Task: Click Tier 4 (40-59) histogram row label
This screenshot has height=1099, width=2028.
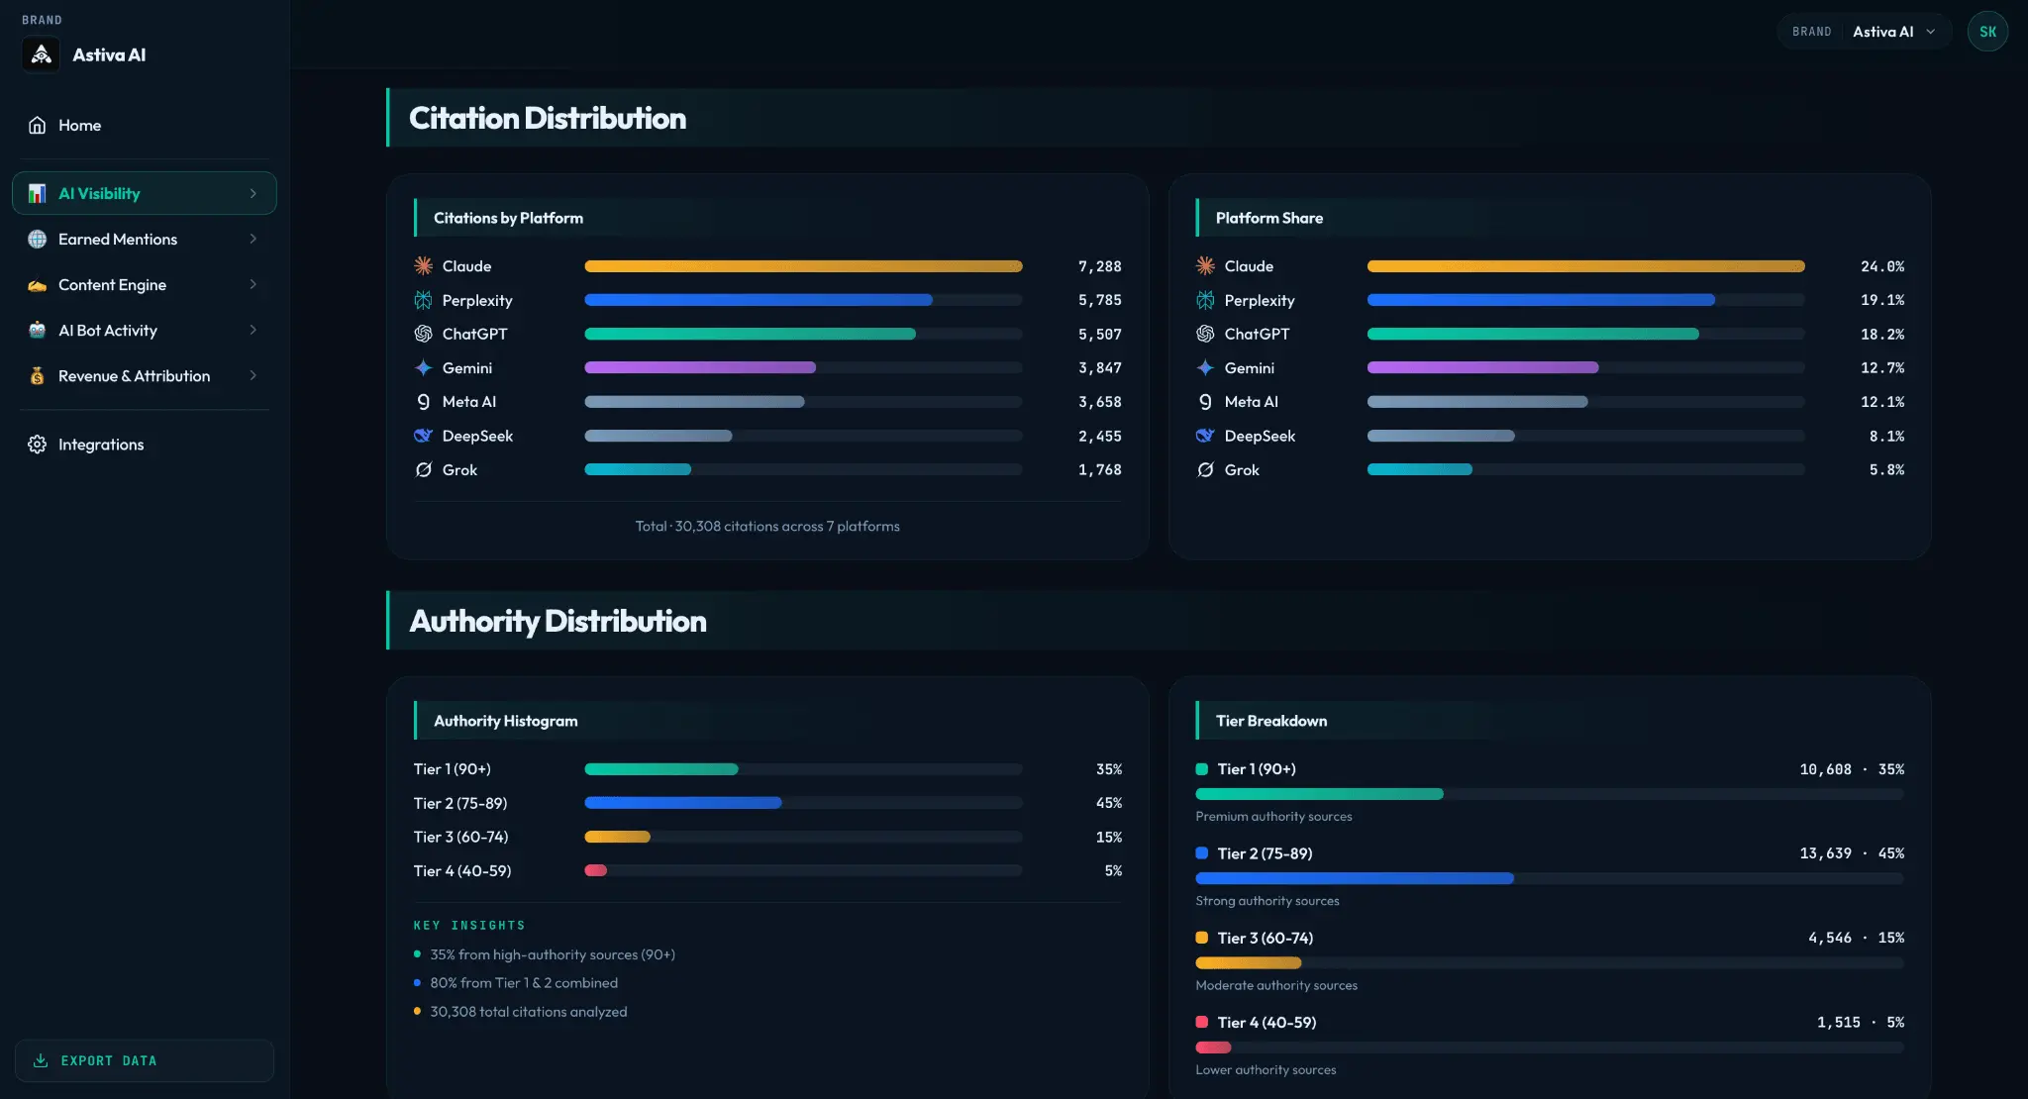Action: pyautogui.click(x=462, y=870)
